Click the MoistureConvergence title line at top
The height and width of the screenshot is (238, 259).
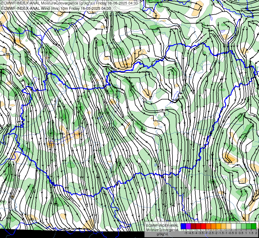click(x=69, y=3)
